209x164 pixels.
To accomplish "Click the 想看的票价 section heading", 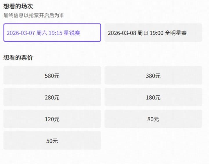I will point(18,58).
